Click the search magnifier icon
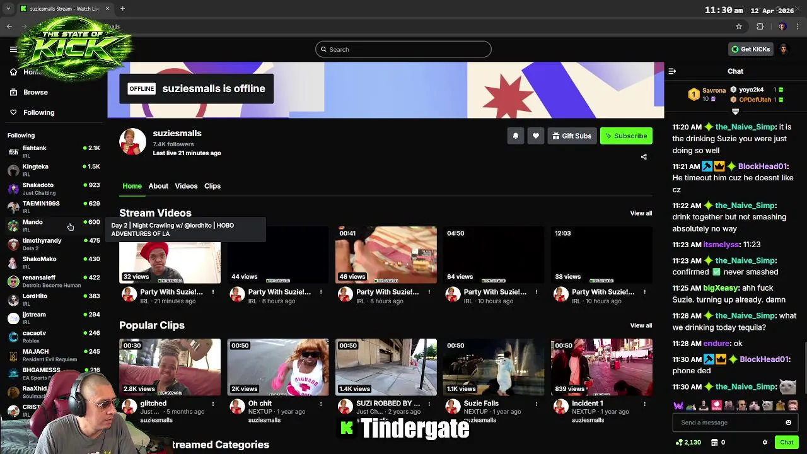 click(x=323, y=49)
